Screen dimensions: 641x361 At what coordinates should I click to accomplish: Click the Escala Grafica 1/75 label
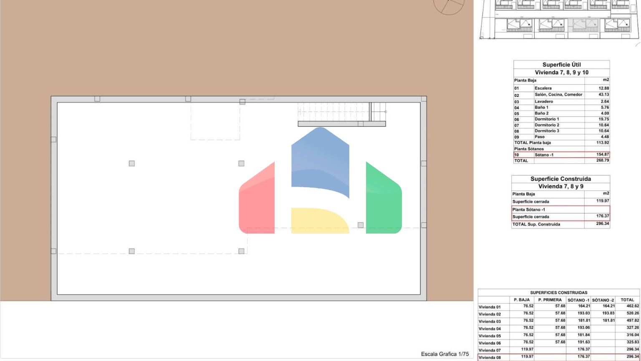[x=445, y=354]
